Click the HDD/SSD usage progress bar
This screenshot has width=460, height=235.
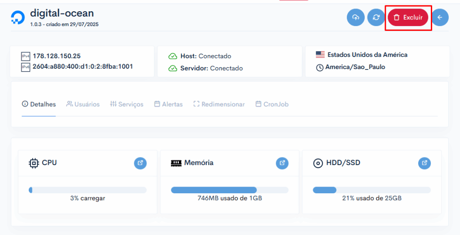coord(372,190)
